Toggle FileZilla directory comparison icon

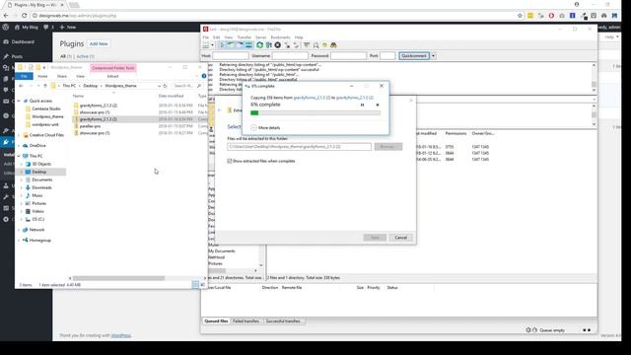tap(315, 45)
